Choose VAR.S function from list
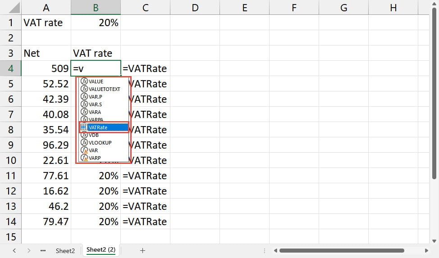 (x=96, y=104)
